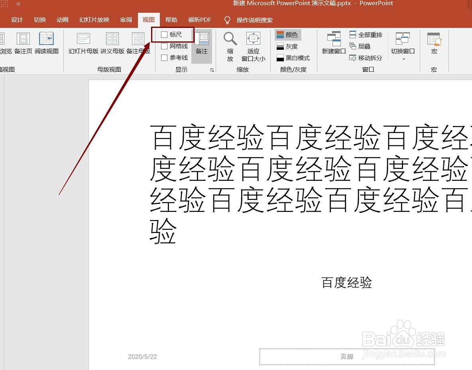Image resolution: width=472 pixels, height=370 pixels.
Task: Select Color (颜色) display mode
Action: point(288,35)
